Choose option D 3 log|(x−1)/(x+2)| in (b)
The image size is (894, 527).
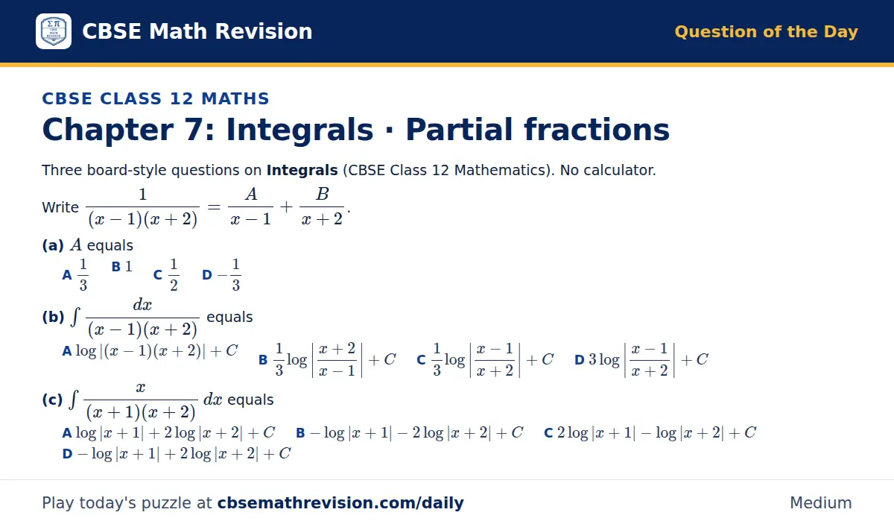tap(641, 359)
